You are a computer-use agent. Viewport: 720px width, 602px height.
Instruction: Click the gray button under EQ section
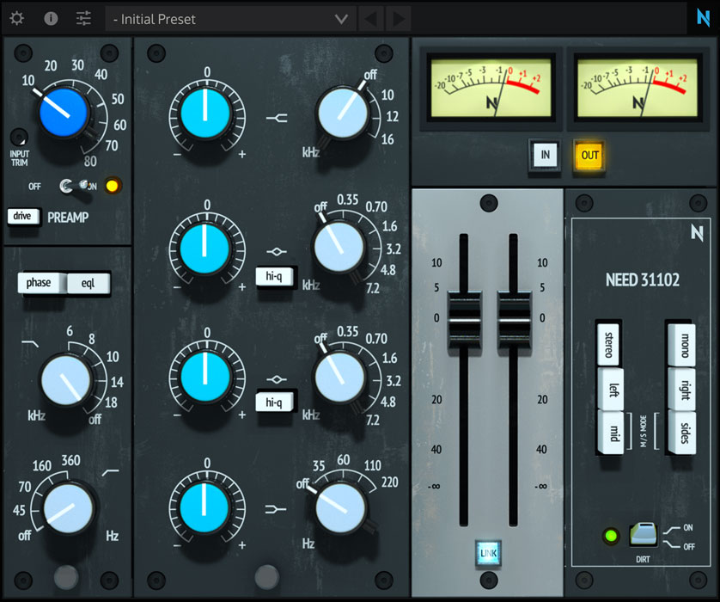267,577
